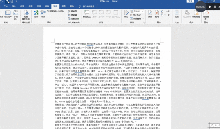Click the 中 input method indicator

(x=212, y=125)
